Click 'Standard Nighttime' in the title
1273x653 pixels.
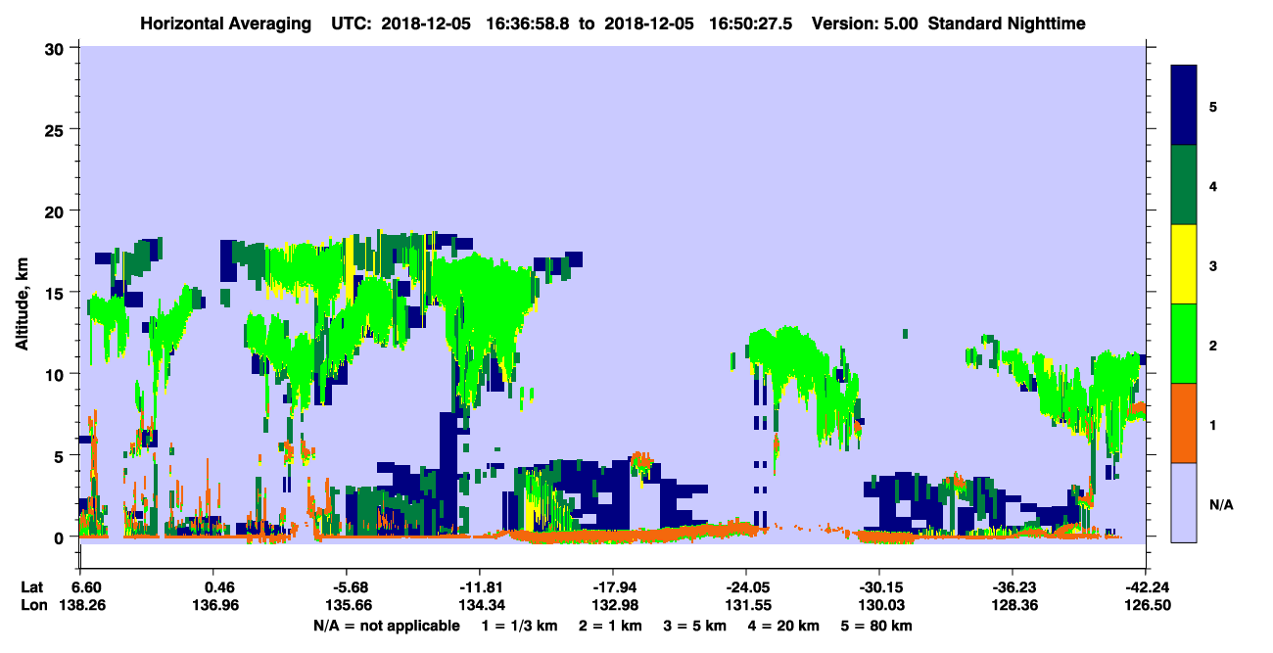(1007, 23)
